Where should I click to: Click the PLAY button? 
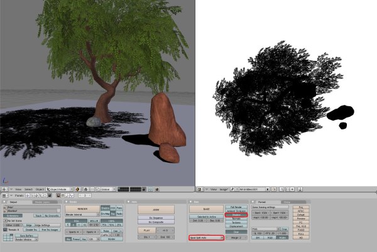(147, 231)
